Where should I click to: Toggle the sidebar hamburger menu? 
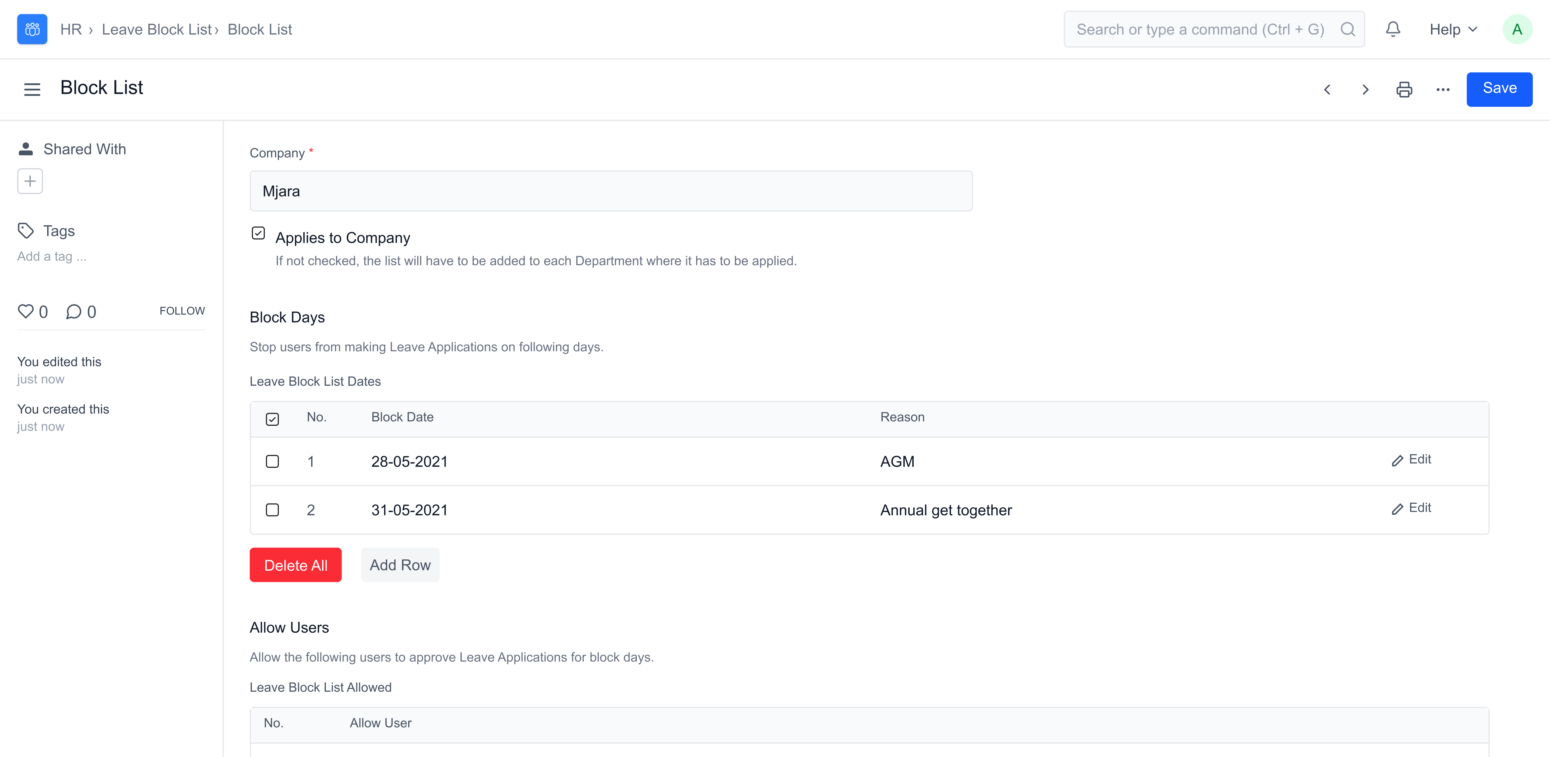(x=32, y=90)
